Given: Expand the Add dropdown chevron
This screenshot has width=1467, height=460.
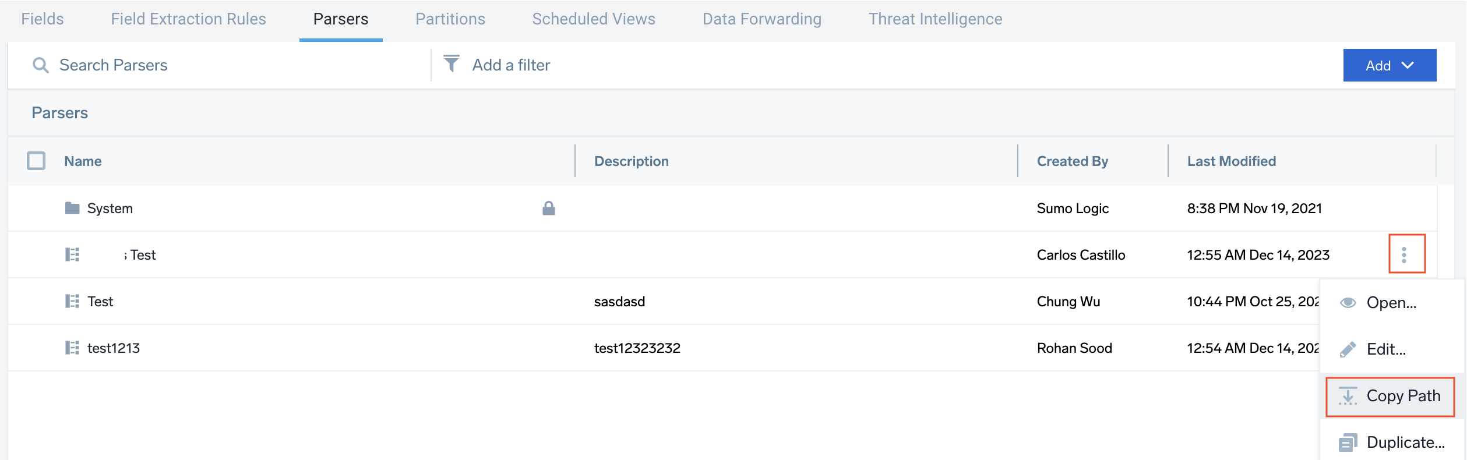Looking at the screenshot, I should point(1408,65).
